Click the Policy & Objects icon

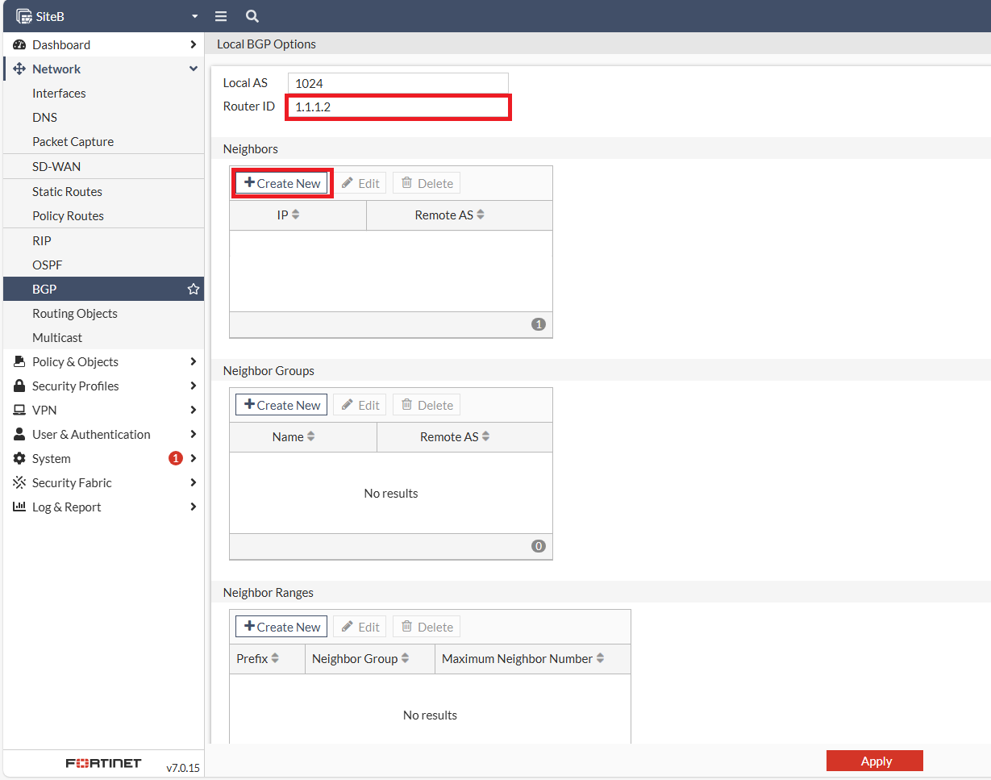click(x=19, y=361)
